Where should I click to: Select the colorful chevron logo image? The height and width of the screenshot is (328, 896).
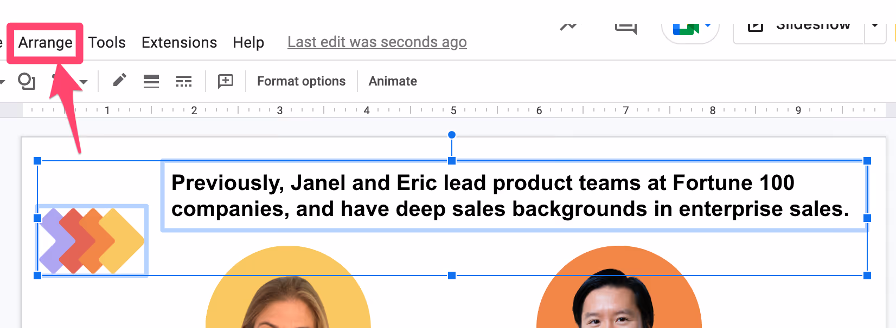click(x=92, y=240)
